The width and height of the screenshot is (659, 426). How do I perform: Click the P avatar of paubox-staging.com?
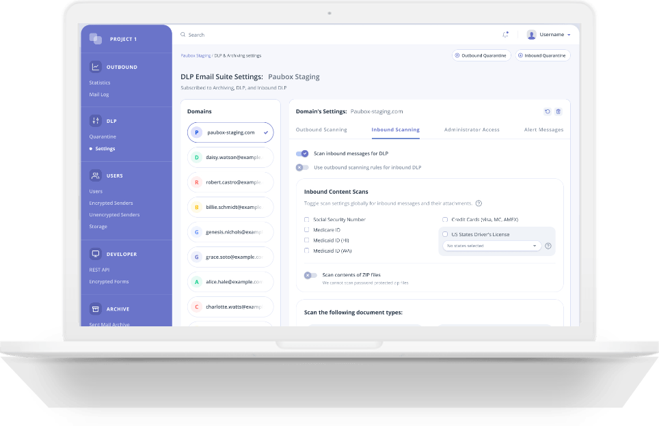click(x=196, y=132)
